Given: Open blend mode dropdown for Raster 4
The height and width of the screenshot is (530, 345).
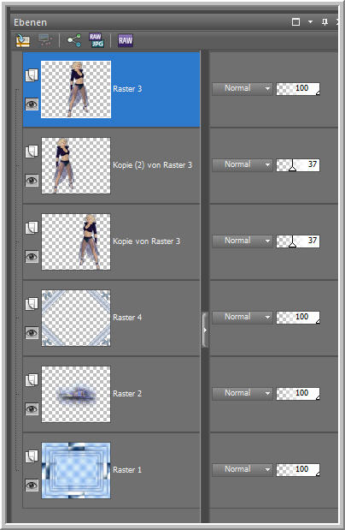Looking at the screenshot, I should click(x=243, y=317).
